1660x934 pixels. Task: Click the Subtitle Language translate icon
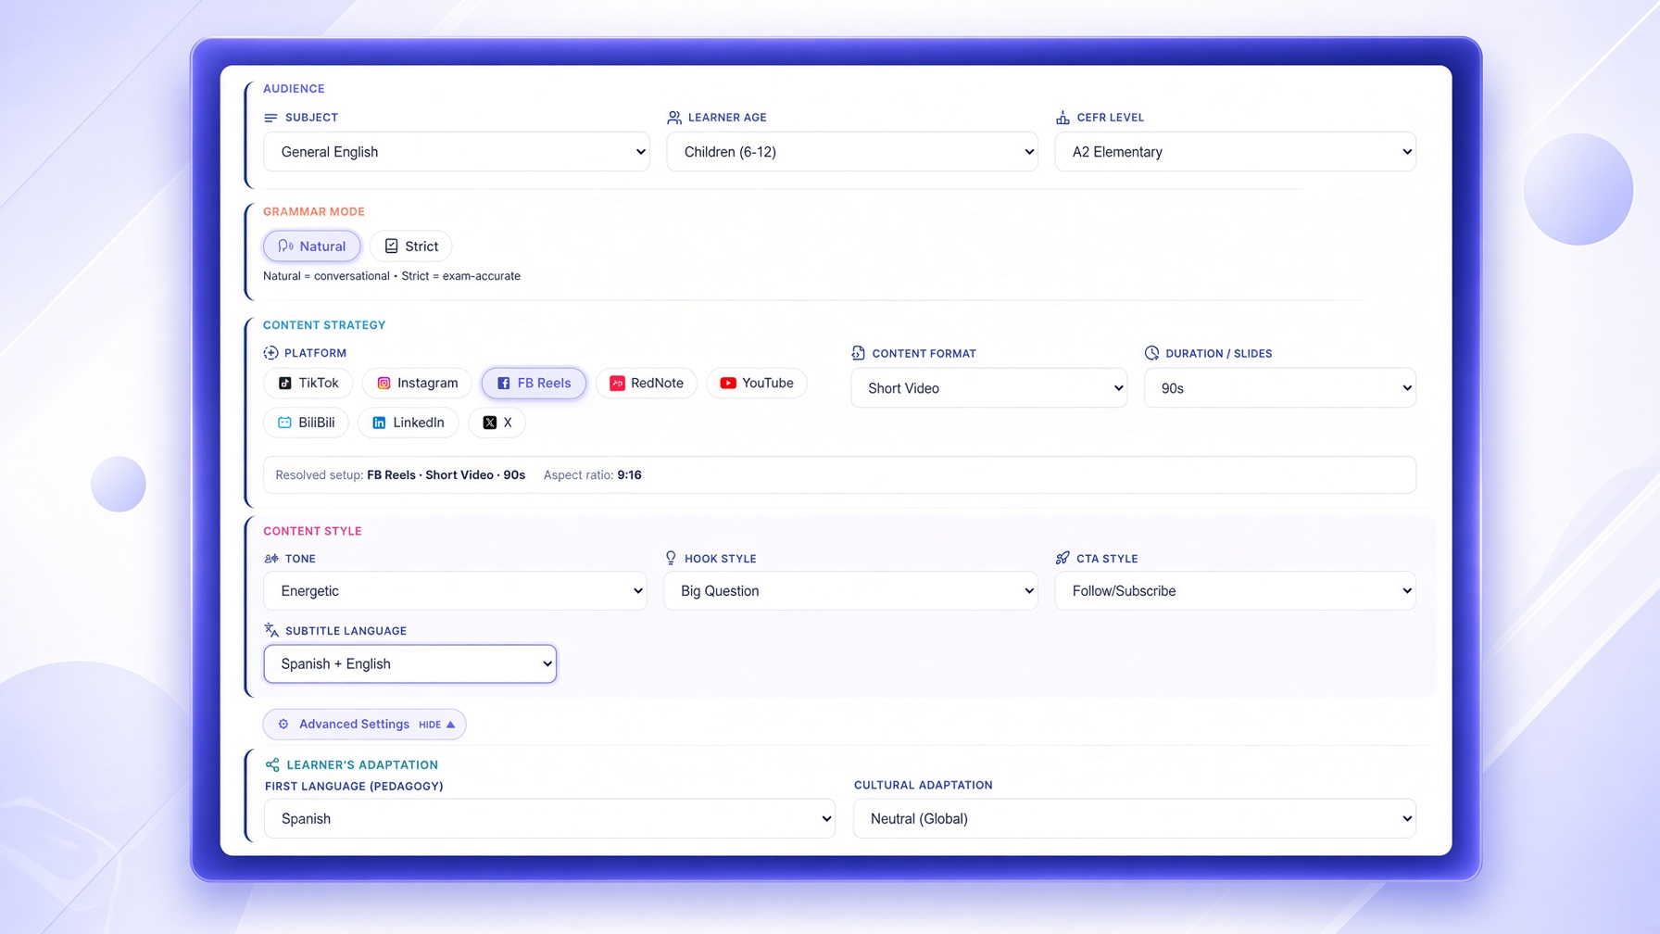point(271,630)
